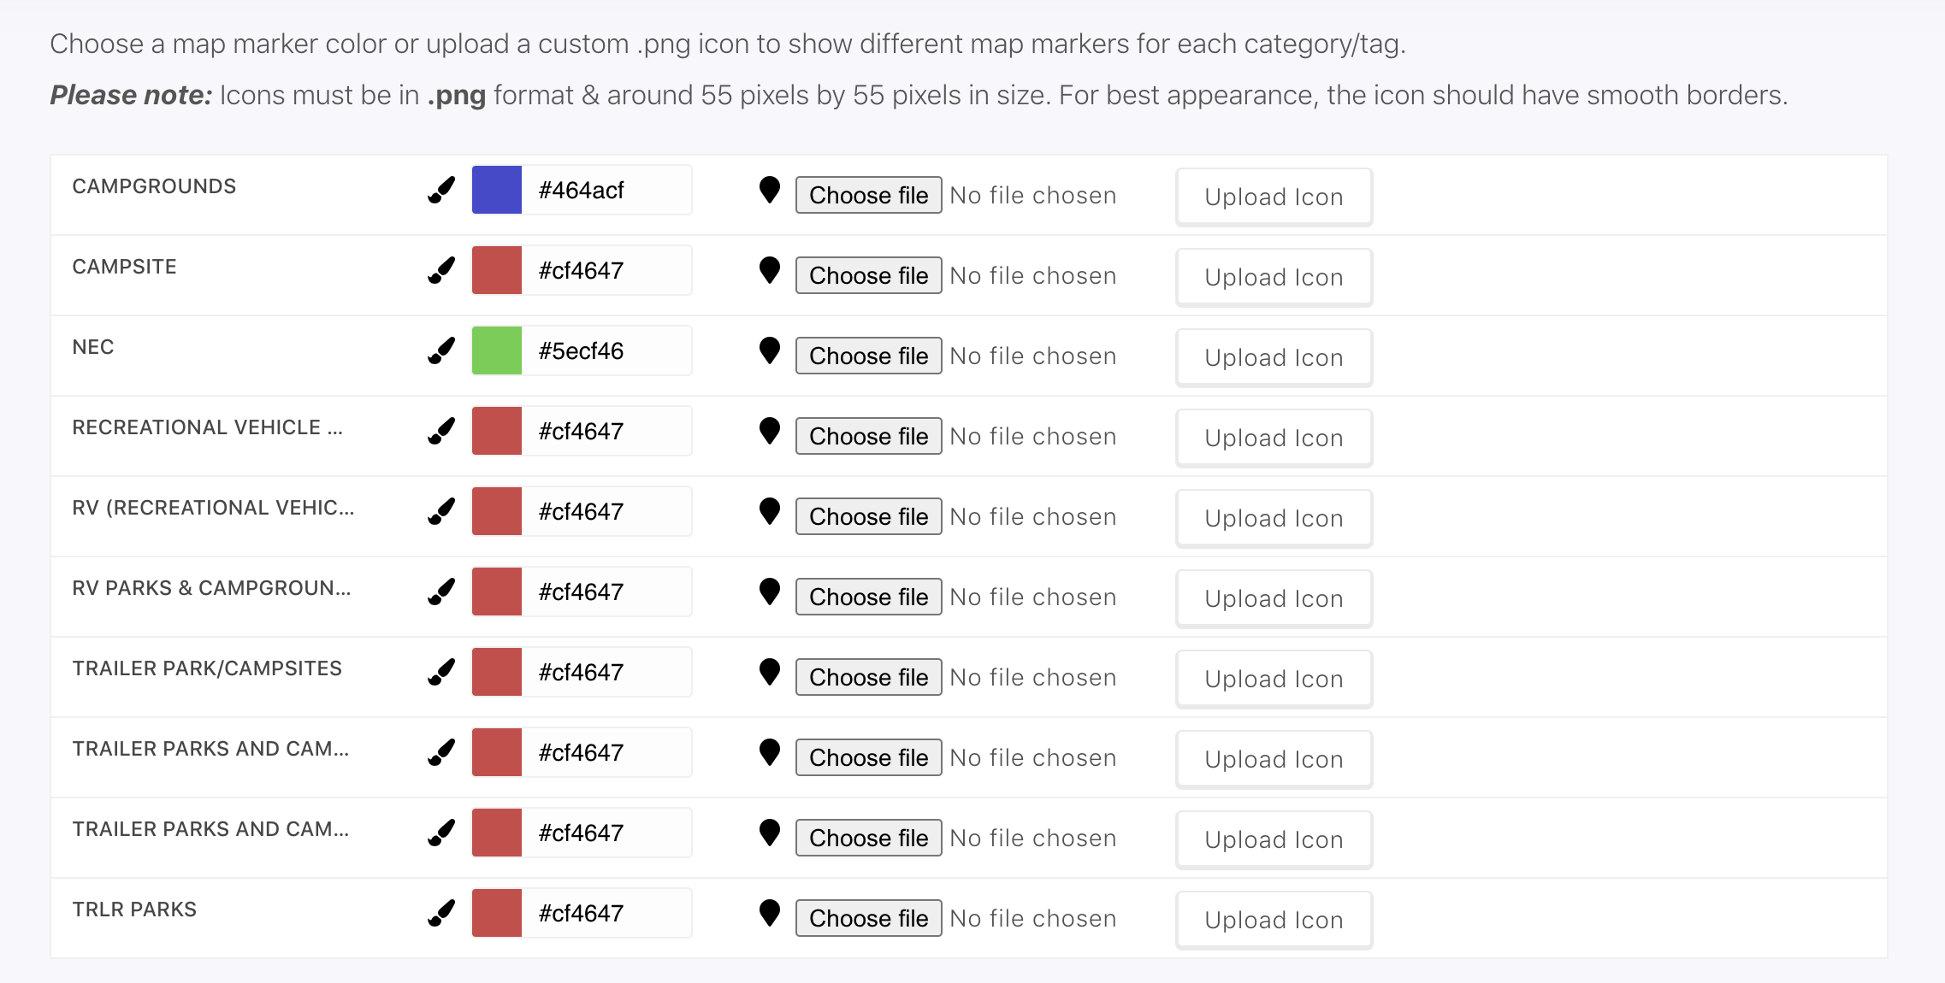
Task: Open the blue color swatch for CAMPGROUNDS
Action: click(497, 190)
